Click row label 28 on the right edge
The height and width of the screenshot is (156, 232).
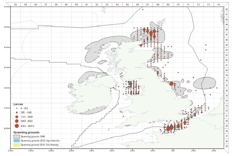pos(227,131)
